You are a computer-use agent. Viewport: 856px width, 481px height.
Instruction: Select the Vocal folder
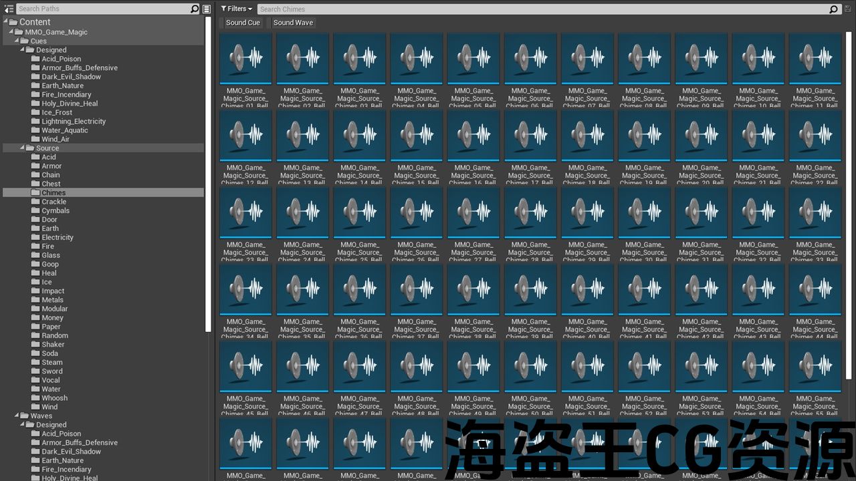click(x=51, y=380)
